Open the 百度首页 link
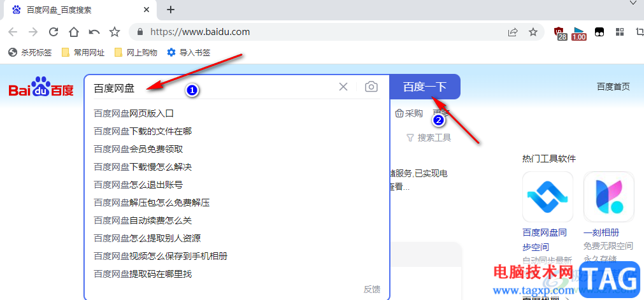 (x=613, y=87)
